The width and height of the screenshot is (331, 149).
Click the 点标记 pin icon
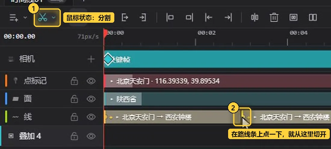pyautogui.click(x=15, y=81)
